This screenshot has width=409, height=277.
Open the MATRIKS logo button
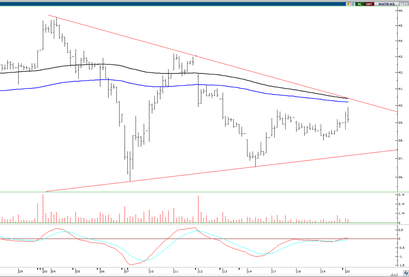(x=387, y=4)
